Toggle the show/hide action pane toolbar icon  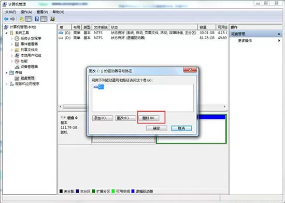[x=44, y=19]
